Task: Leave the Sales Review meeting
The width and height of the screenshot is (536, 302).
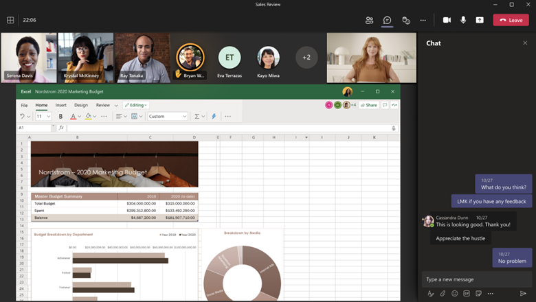Action: coord(511,20)
